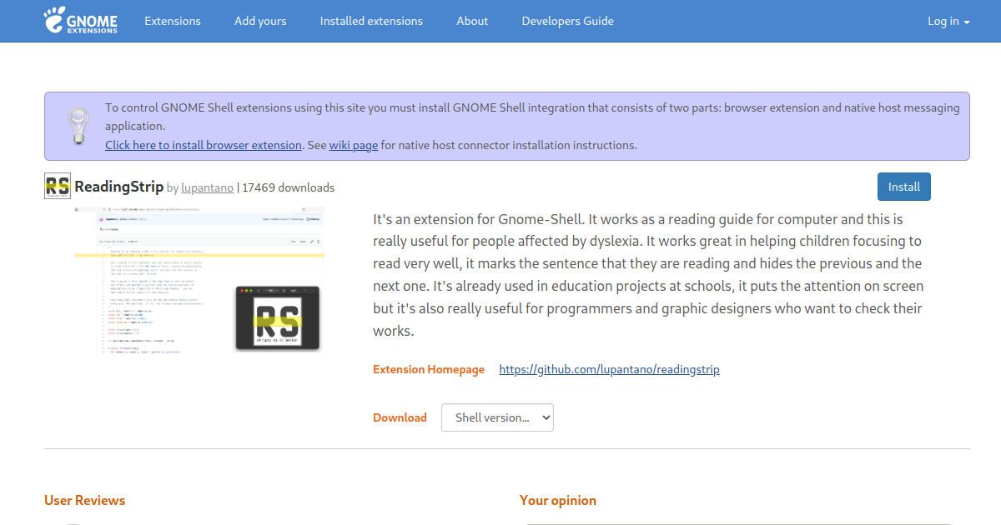Expand the Log in dropdown
Viewport: 1001px width, 525px height.
point(948,21)
